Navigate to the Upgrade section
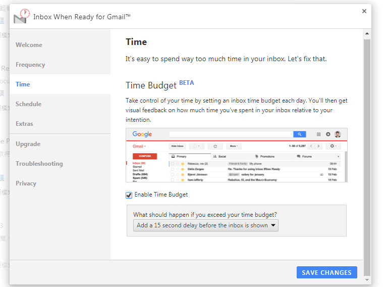This screenshot has width=386, height=287. (28, 144)
